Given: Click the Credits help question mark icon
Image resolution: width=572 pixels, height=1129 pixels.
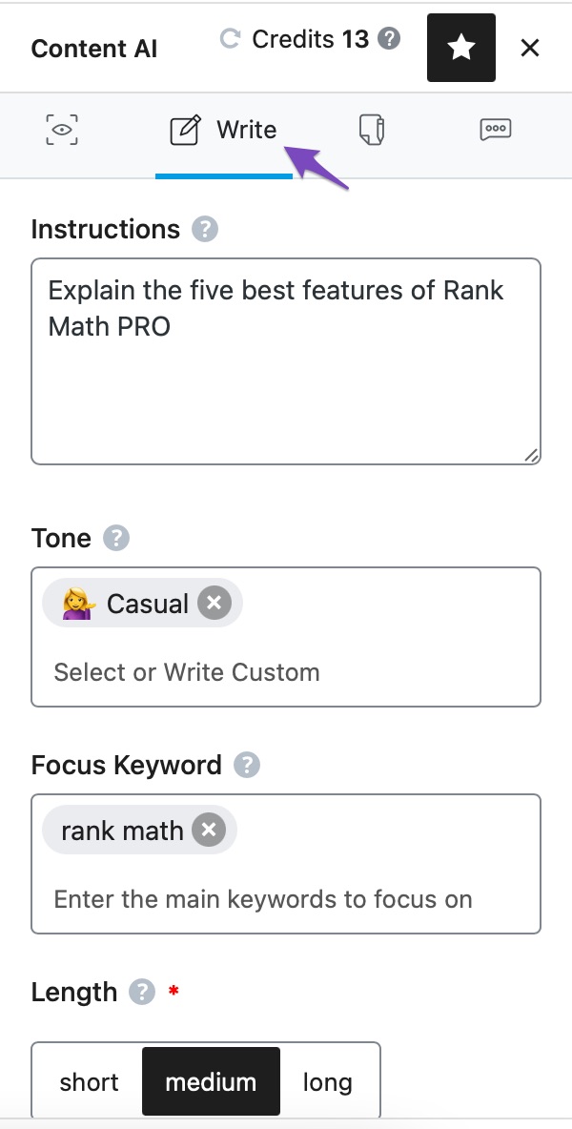Looking at the screenshot, I should tap(386, 39).
